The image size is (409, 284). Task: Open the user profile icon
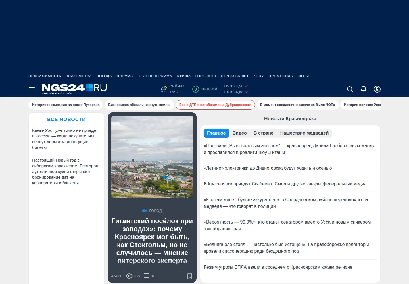point(377,89)
